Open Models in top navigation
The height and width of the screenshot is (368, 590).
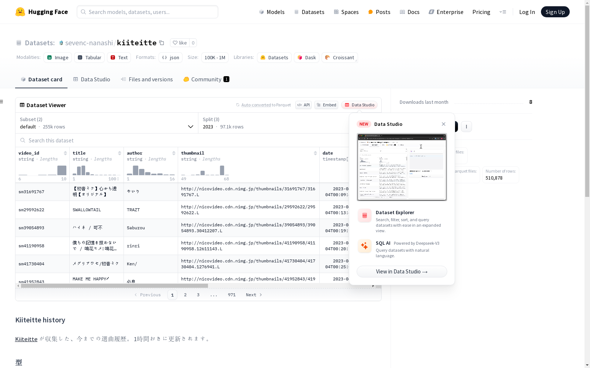pos(272,12)
